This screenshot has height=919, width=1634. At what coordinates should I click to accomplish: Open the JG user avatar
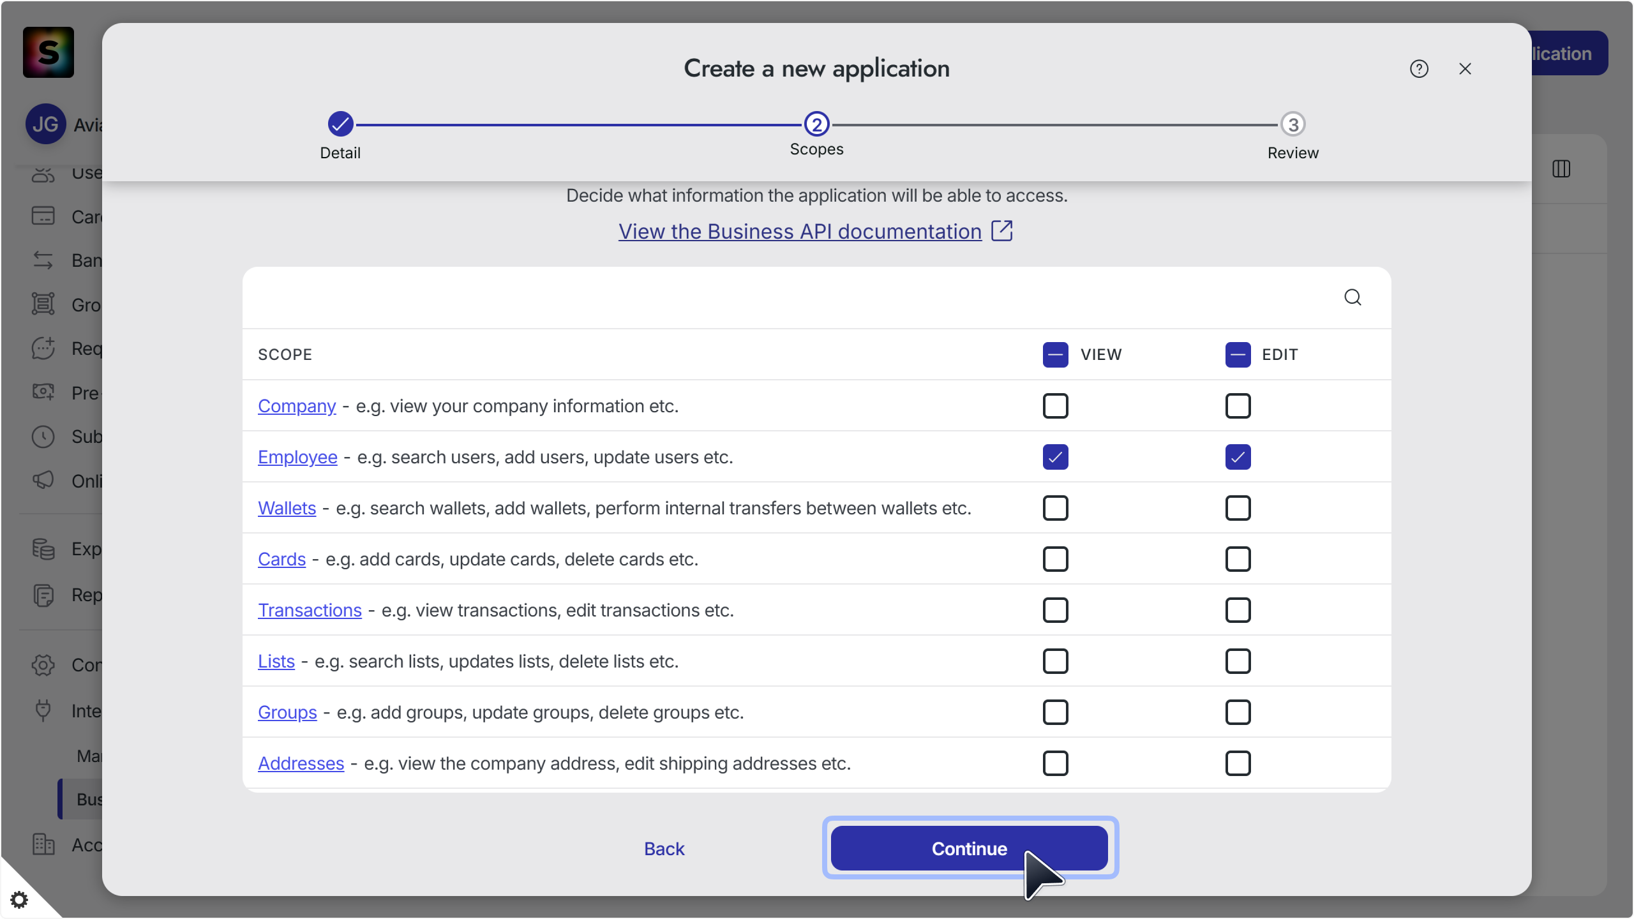point(45,124)
